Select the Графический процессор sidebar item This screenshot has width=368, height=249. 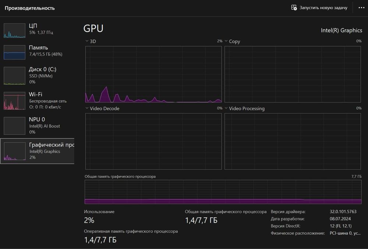[39, 151]
